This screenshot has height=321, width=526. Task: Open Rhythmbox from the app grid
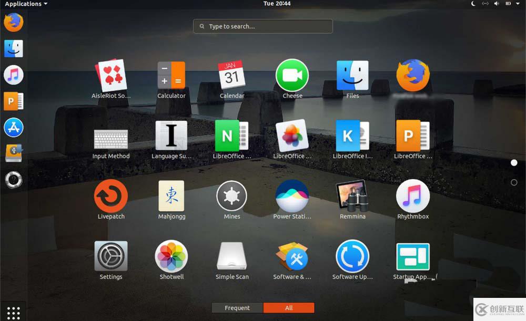[413, 196]
